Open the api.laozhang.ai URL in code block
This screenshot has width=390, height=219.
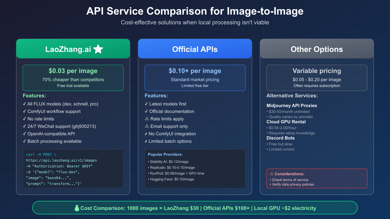(61, 160)
